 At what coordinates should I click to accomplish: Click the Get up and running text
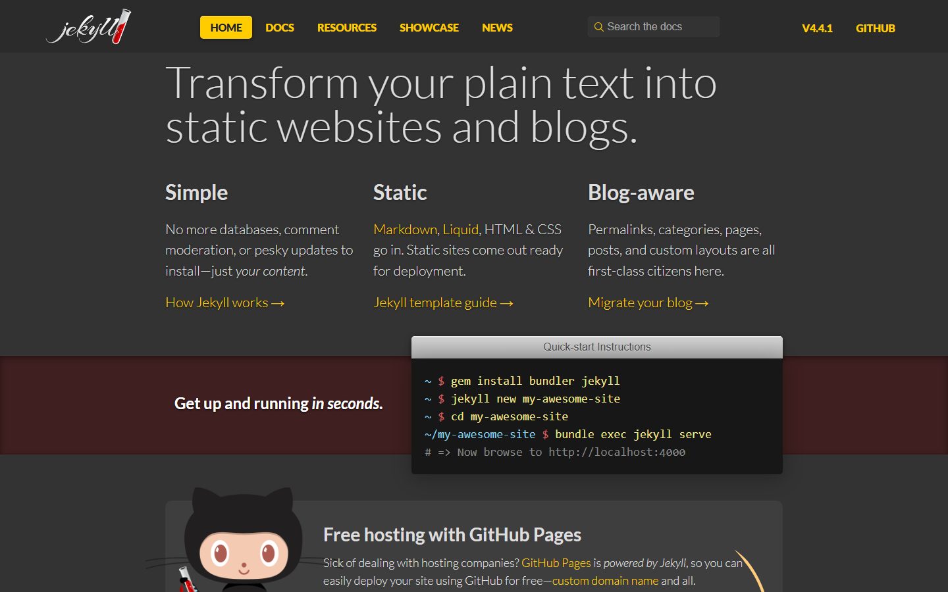pos(278,403)
